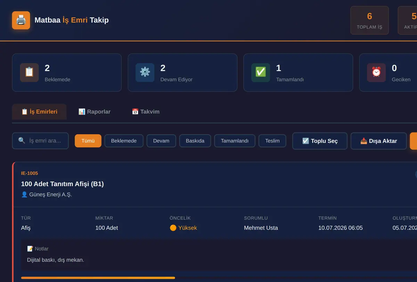The width and height of the screenshot is (417, 282).
Task: Click the order number IE-1005
Action: [30, 173]
